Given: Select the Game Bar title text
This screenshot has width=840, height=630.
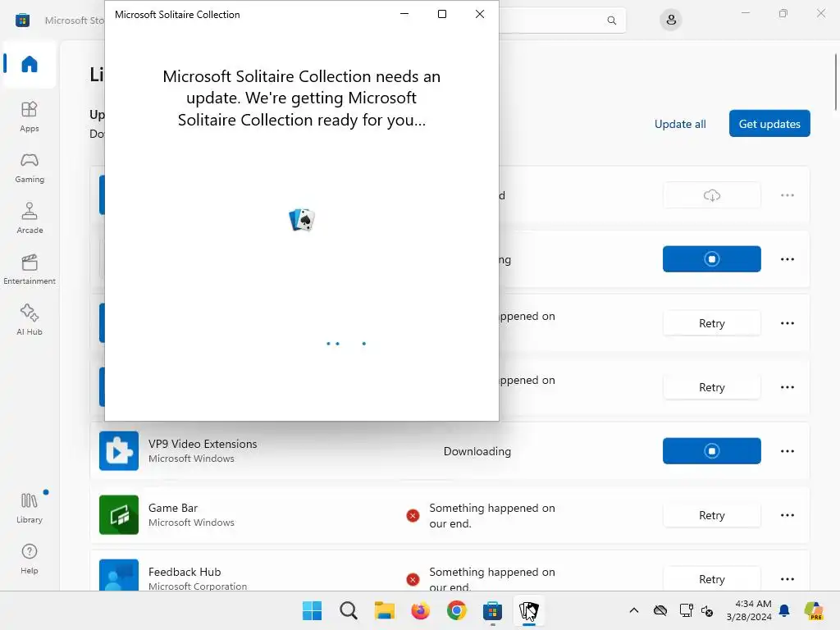Looking at the screenshot, I should [x=172, y=508].
